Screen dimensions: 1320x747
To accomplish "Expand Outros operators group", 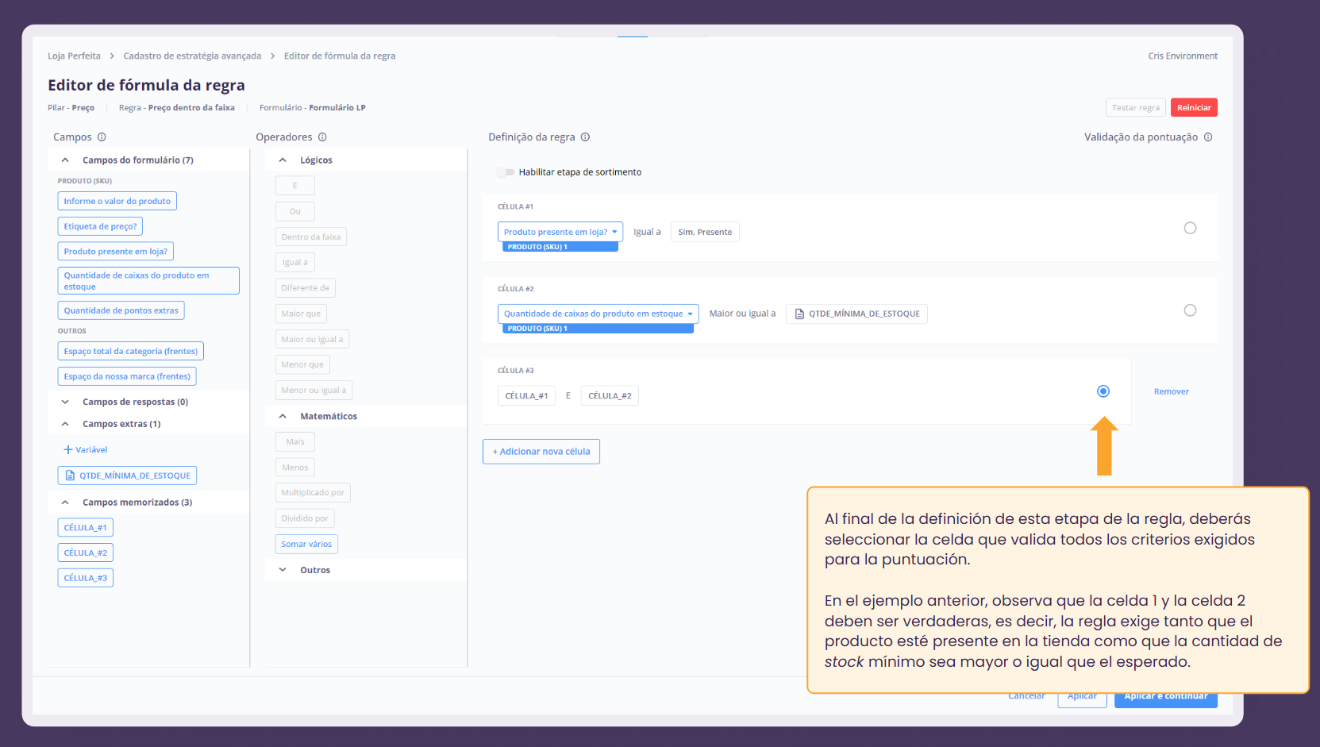I will pos(283,570).
